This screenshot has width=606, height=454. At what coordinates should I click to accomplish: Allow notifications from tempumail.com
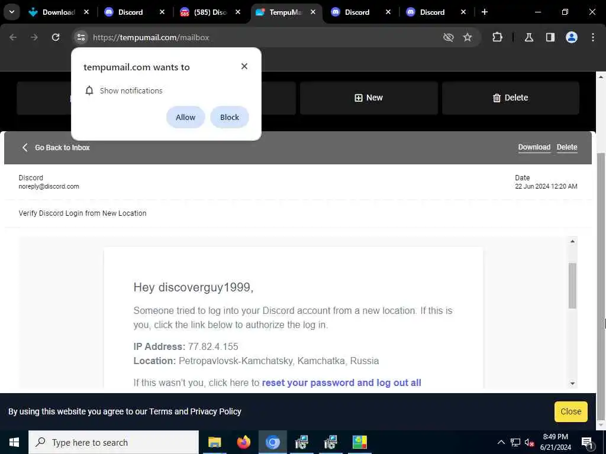(185, 117)
